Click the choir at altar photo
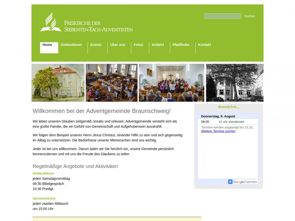Image resolution: width=295 pixels, height=221 pixels. (171, 83)
